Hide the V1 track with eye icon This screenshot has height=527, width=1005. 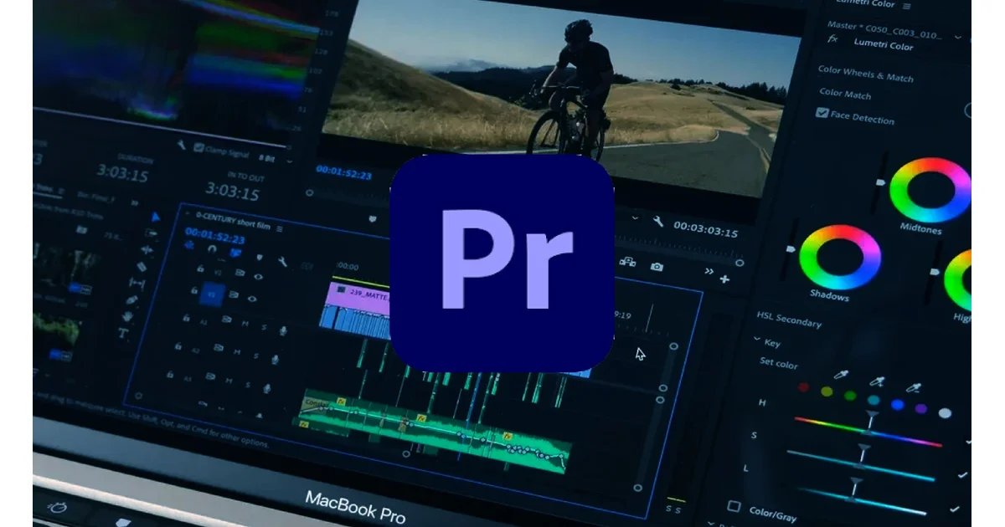tap(252, 299)
